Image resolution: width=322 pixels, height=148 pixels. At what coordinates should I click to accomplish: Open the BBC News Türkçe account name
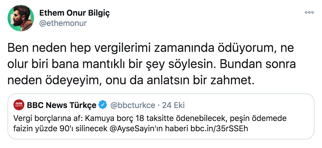62,105
